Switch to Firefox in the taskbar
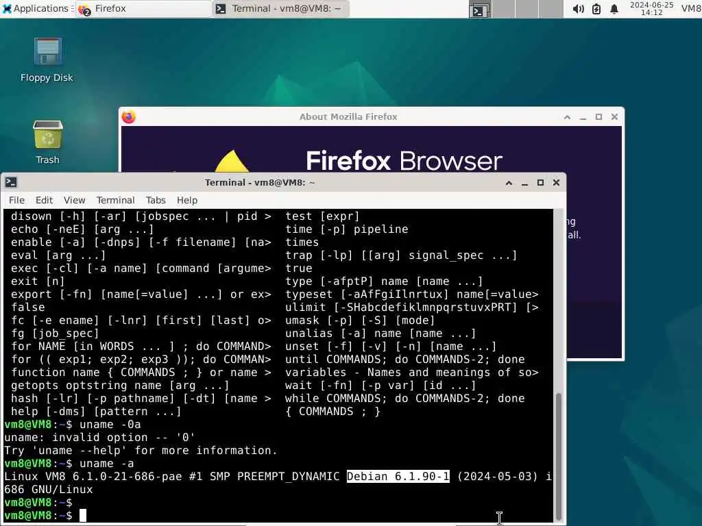The image size is (702, 526). pos(144,8)
